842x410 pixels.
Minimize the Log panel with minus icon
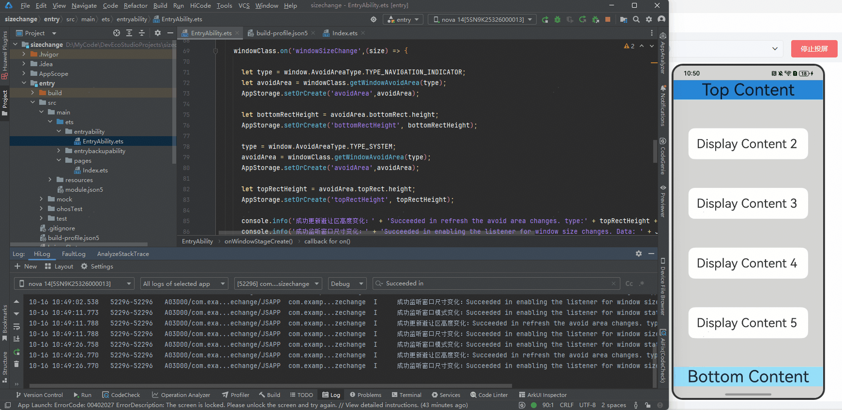[651, 254]
